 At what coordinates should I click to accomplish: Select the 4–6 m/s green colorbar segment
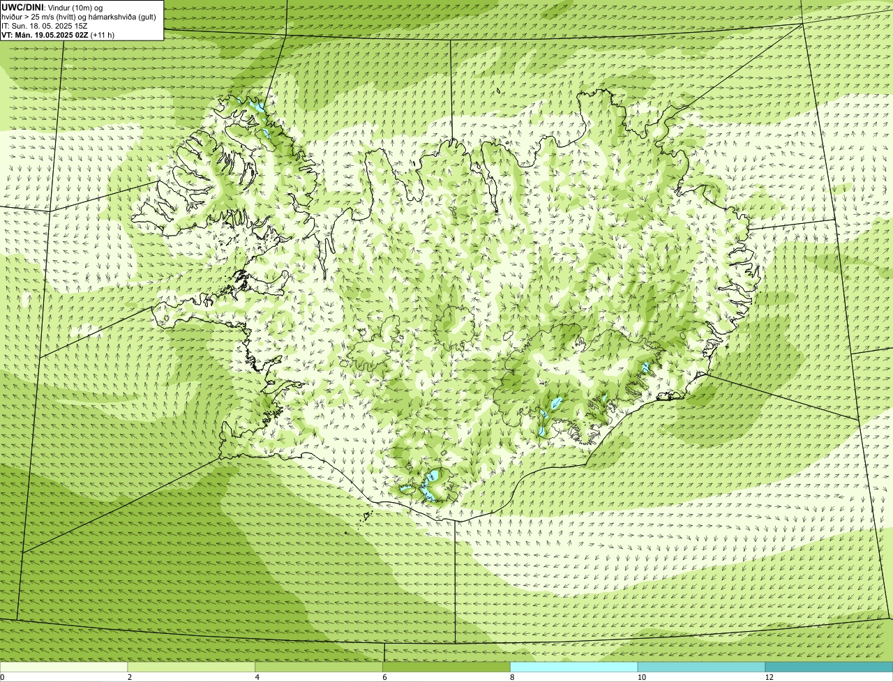click(x=320, y=667)
